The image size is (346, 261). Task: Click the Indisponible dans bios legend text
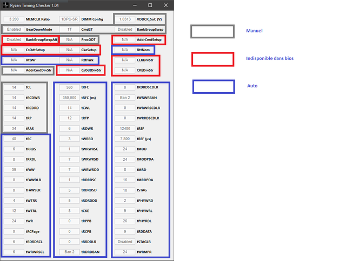click(x=270, y=58)
